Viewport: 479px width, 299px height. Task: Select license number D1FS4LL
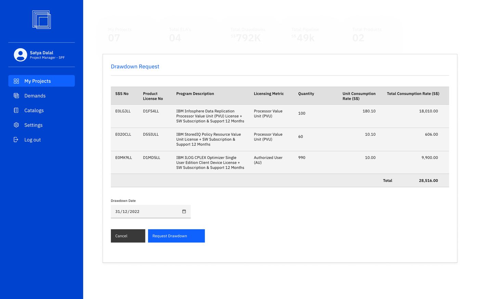151,111
